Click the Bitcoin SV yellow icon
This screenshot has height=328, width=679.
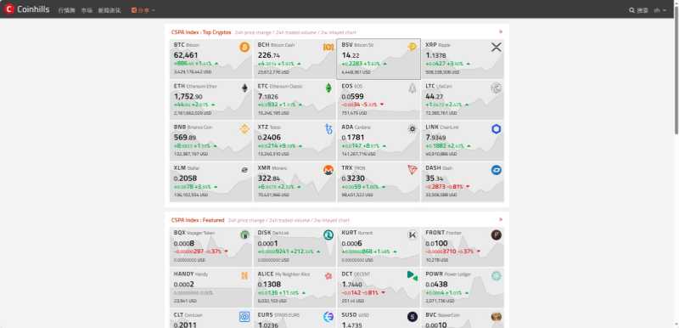412,47
